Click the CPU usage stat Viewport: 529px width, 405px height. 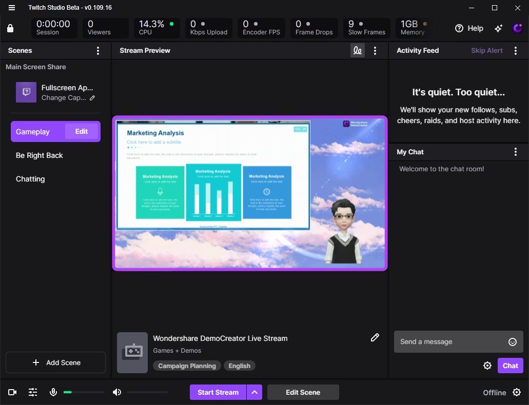pyautogui.click(x=157, y=28)
